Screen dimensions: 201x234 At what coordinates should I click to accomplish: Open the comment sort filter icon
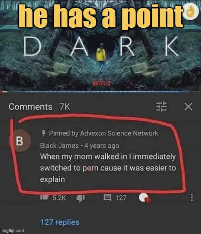(x=161, y=107)
